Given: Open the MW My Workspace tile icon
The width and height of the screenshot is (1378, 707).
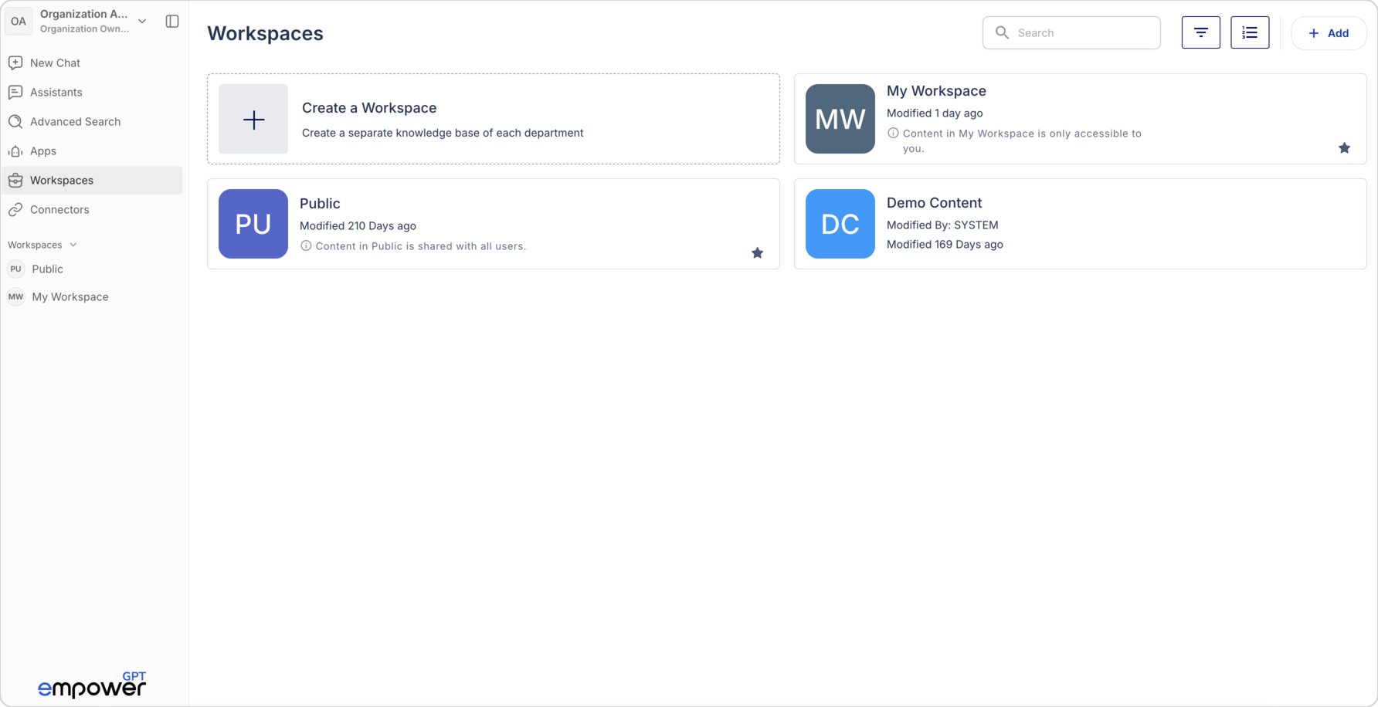Looking at the screenshot, I should [840, 119].
